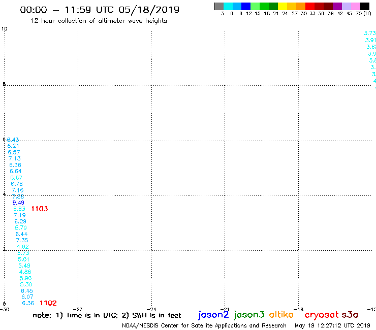Click the dark red s3a label

350,315
